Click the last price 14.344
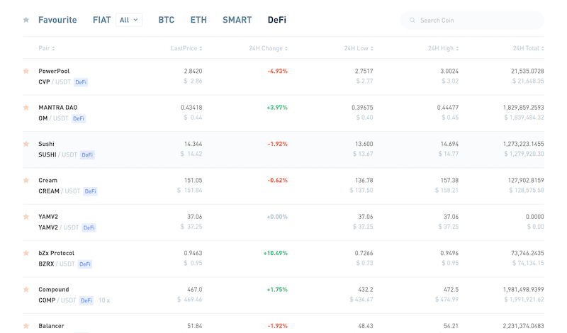 click(x=193, y=144)
